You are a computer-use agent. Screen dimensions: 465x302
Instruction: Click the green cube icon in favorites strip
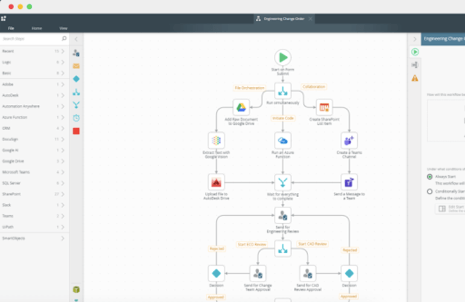pyautogui.click(x=76, y=289)
